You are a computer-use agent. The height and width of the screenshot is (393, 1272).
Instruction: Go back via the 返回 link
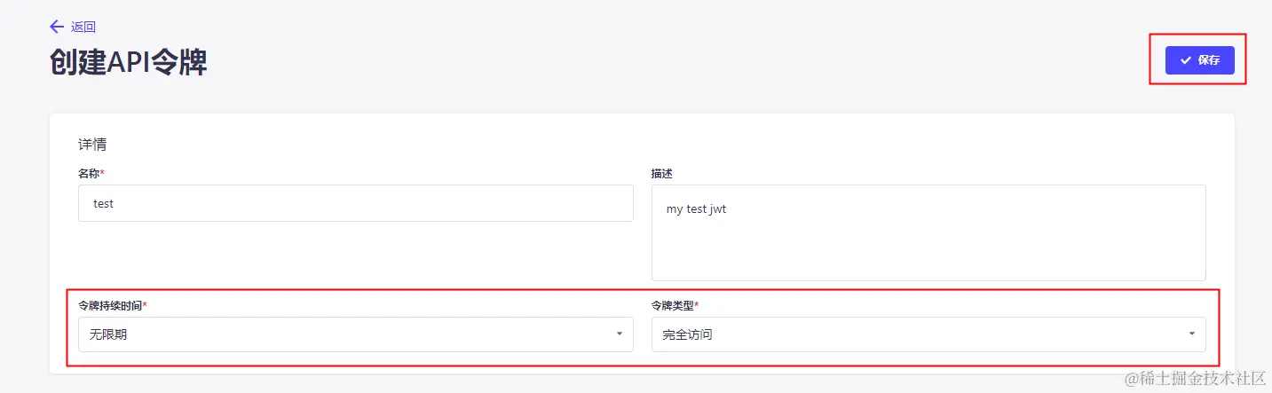click(x=83, y=27)
